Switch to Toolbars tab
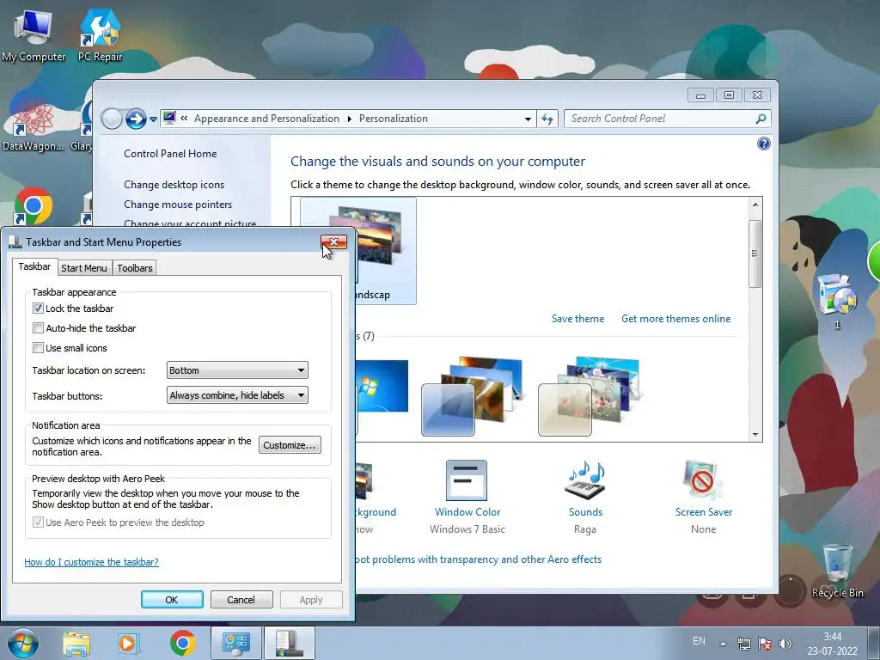This screenshot has width=880, height=660. (x=135, y=268)
